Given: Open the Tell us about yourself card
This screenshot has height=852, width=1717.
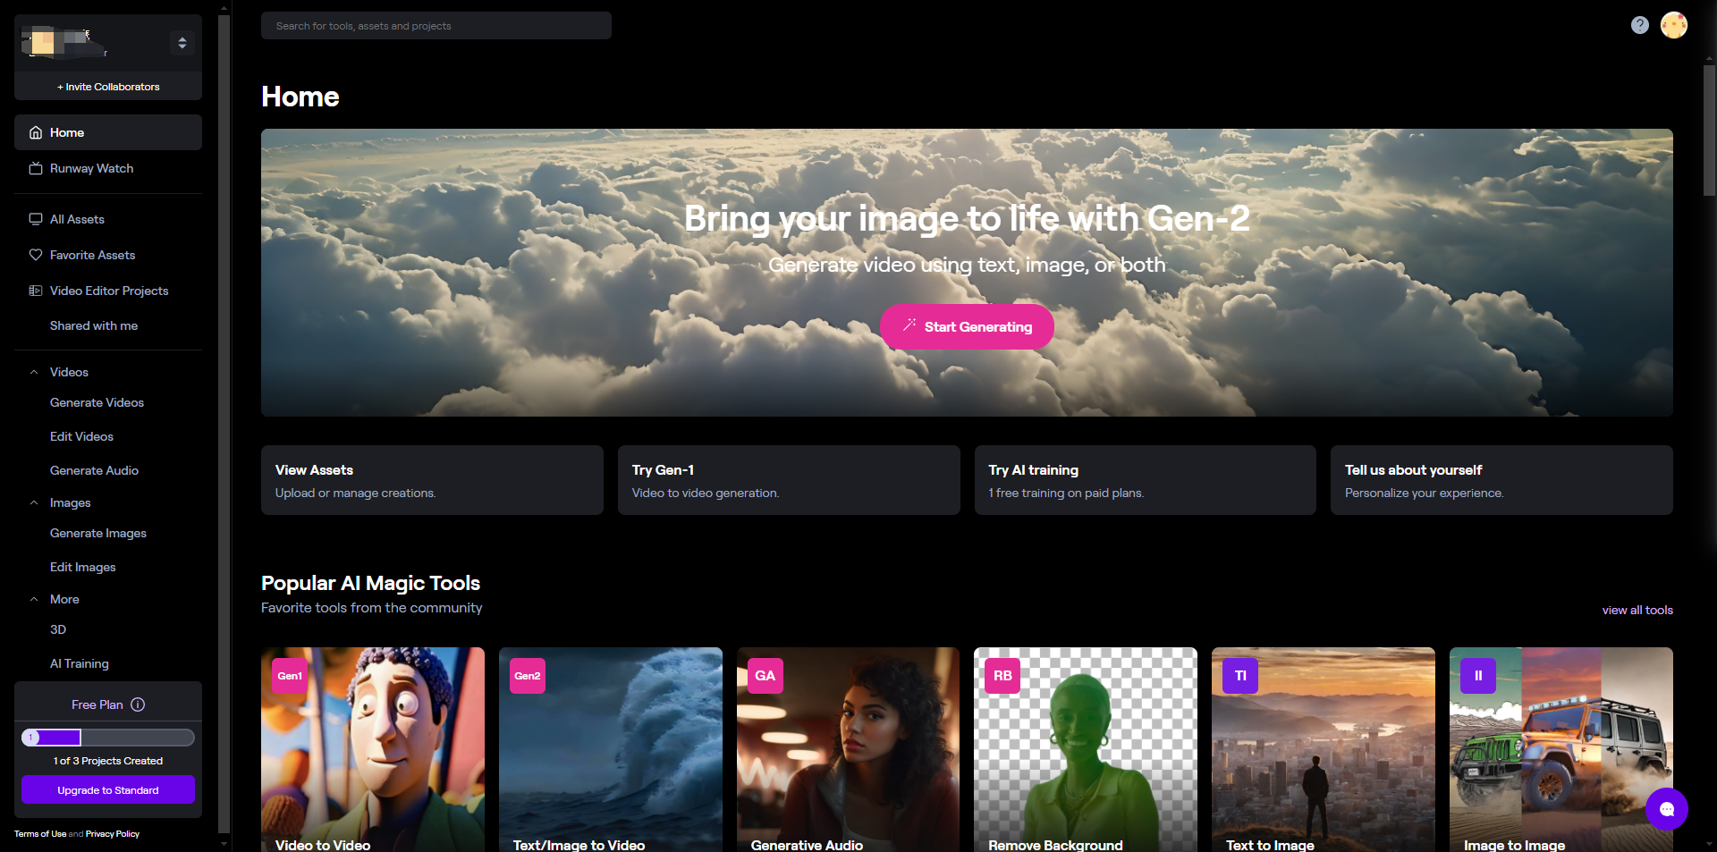Looking at the screenshot, I should pos(1501,480).
